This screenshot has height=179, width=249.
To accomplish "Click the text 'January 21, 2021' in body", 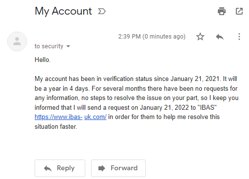I will point(195,79).
